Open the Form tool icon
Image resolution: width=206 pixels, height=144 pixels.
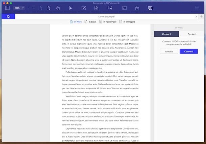tap(124, 8)
